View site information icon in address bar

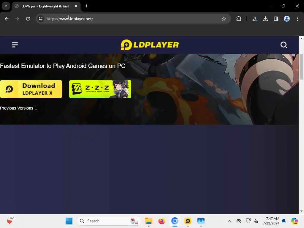click(x=40, y=19)
